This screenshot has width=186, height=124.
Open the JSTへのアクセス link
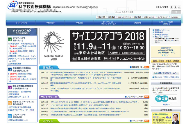(124, 17)
